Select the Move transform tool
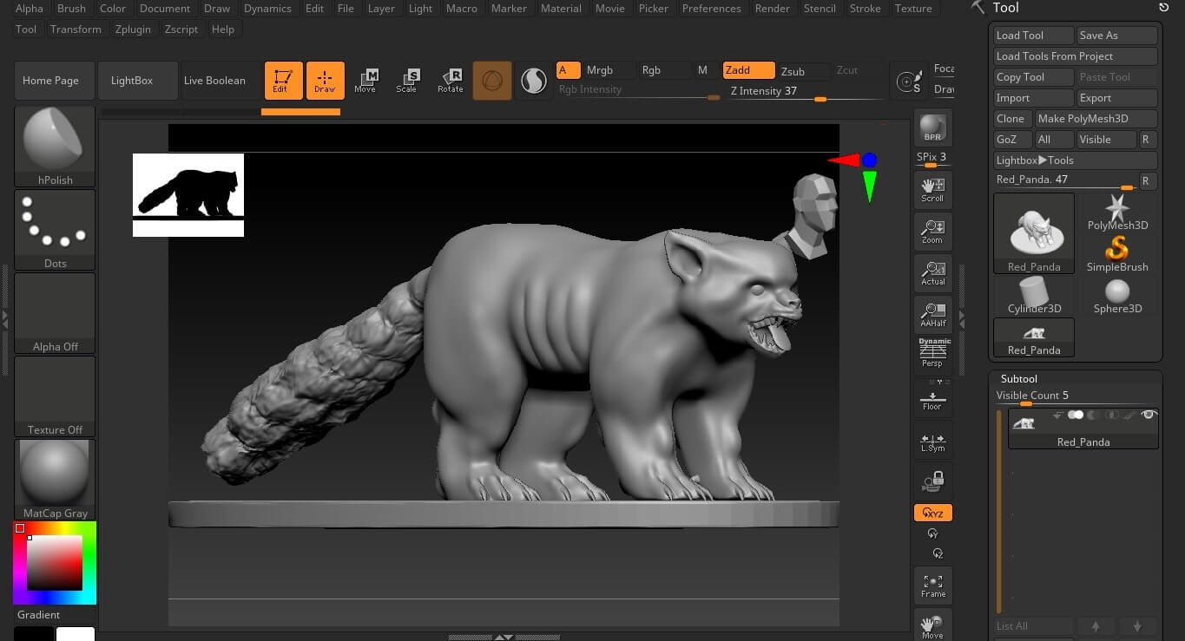Viewport: 1185px width, 641px height. [x=365, y=81]
